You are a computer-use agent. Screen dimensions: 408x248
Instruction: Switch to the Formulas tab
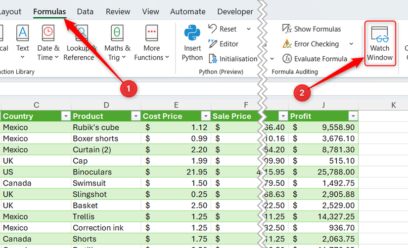coord(49,12)
